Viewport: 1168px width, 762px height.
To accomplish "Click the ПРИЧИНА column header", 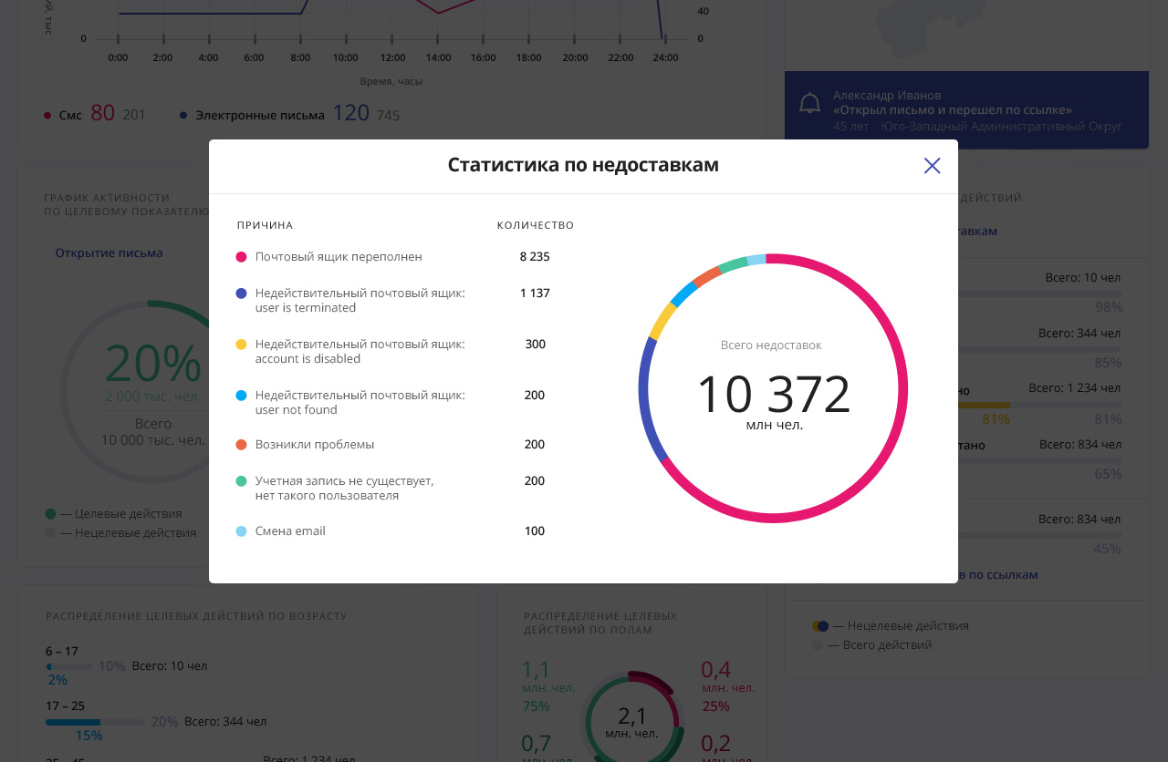I will [265, 225].
